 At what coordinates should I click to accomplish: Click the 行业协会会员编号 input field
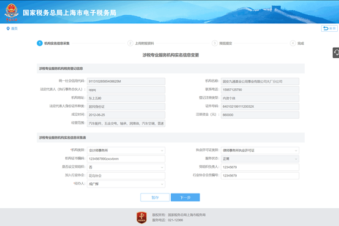tap(260, 176)
